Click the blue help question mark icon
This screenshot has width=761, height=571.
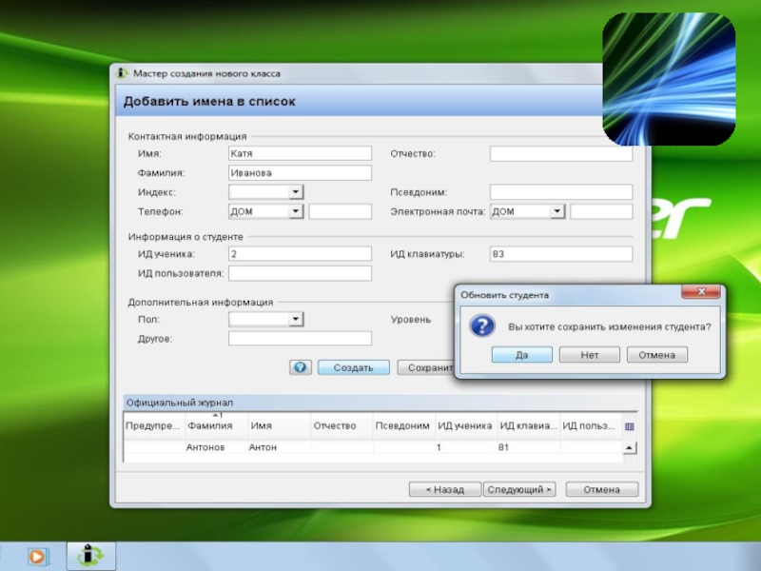[x=301, y=367]
